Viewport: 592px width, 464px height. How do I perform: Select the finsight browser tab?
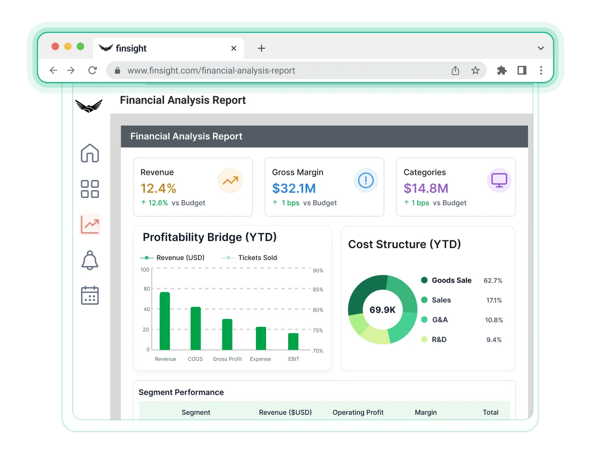tap(168, 48)
